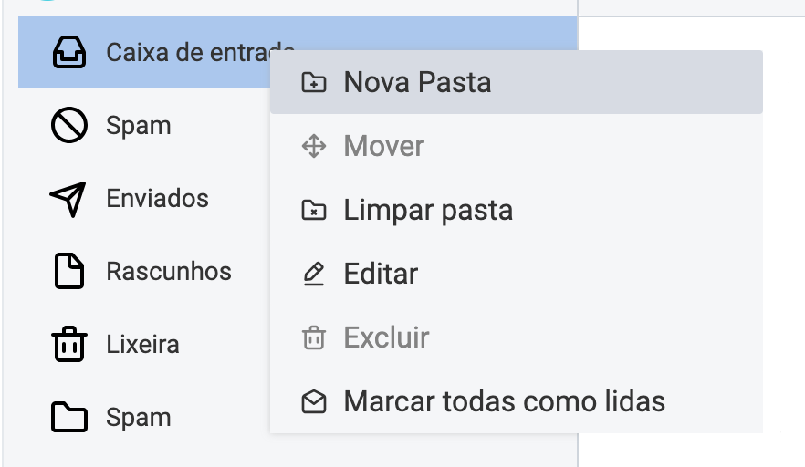The height and width of the screenshot is (467, 805).
Task: Click the folder icon beside the bottom Spam
Action: pyautogui.click(x=68, y=418)
